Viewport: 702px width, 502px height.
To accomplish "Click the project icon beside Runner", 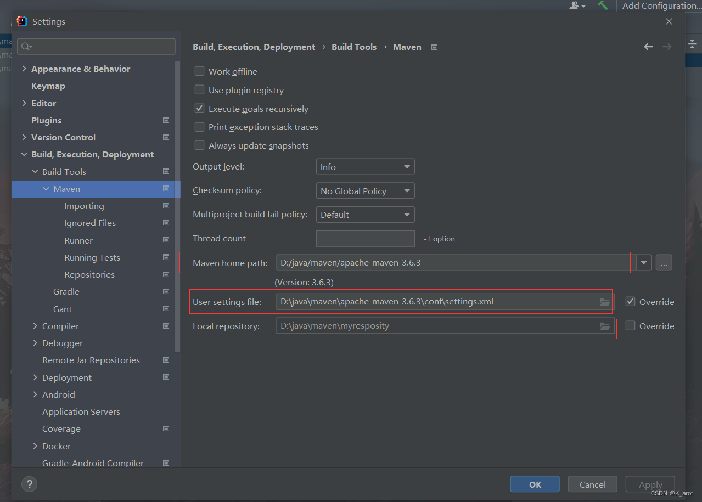I will (166, 240).
